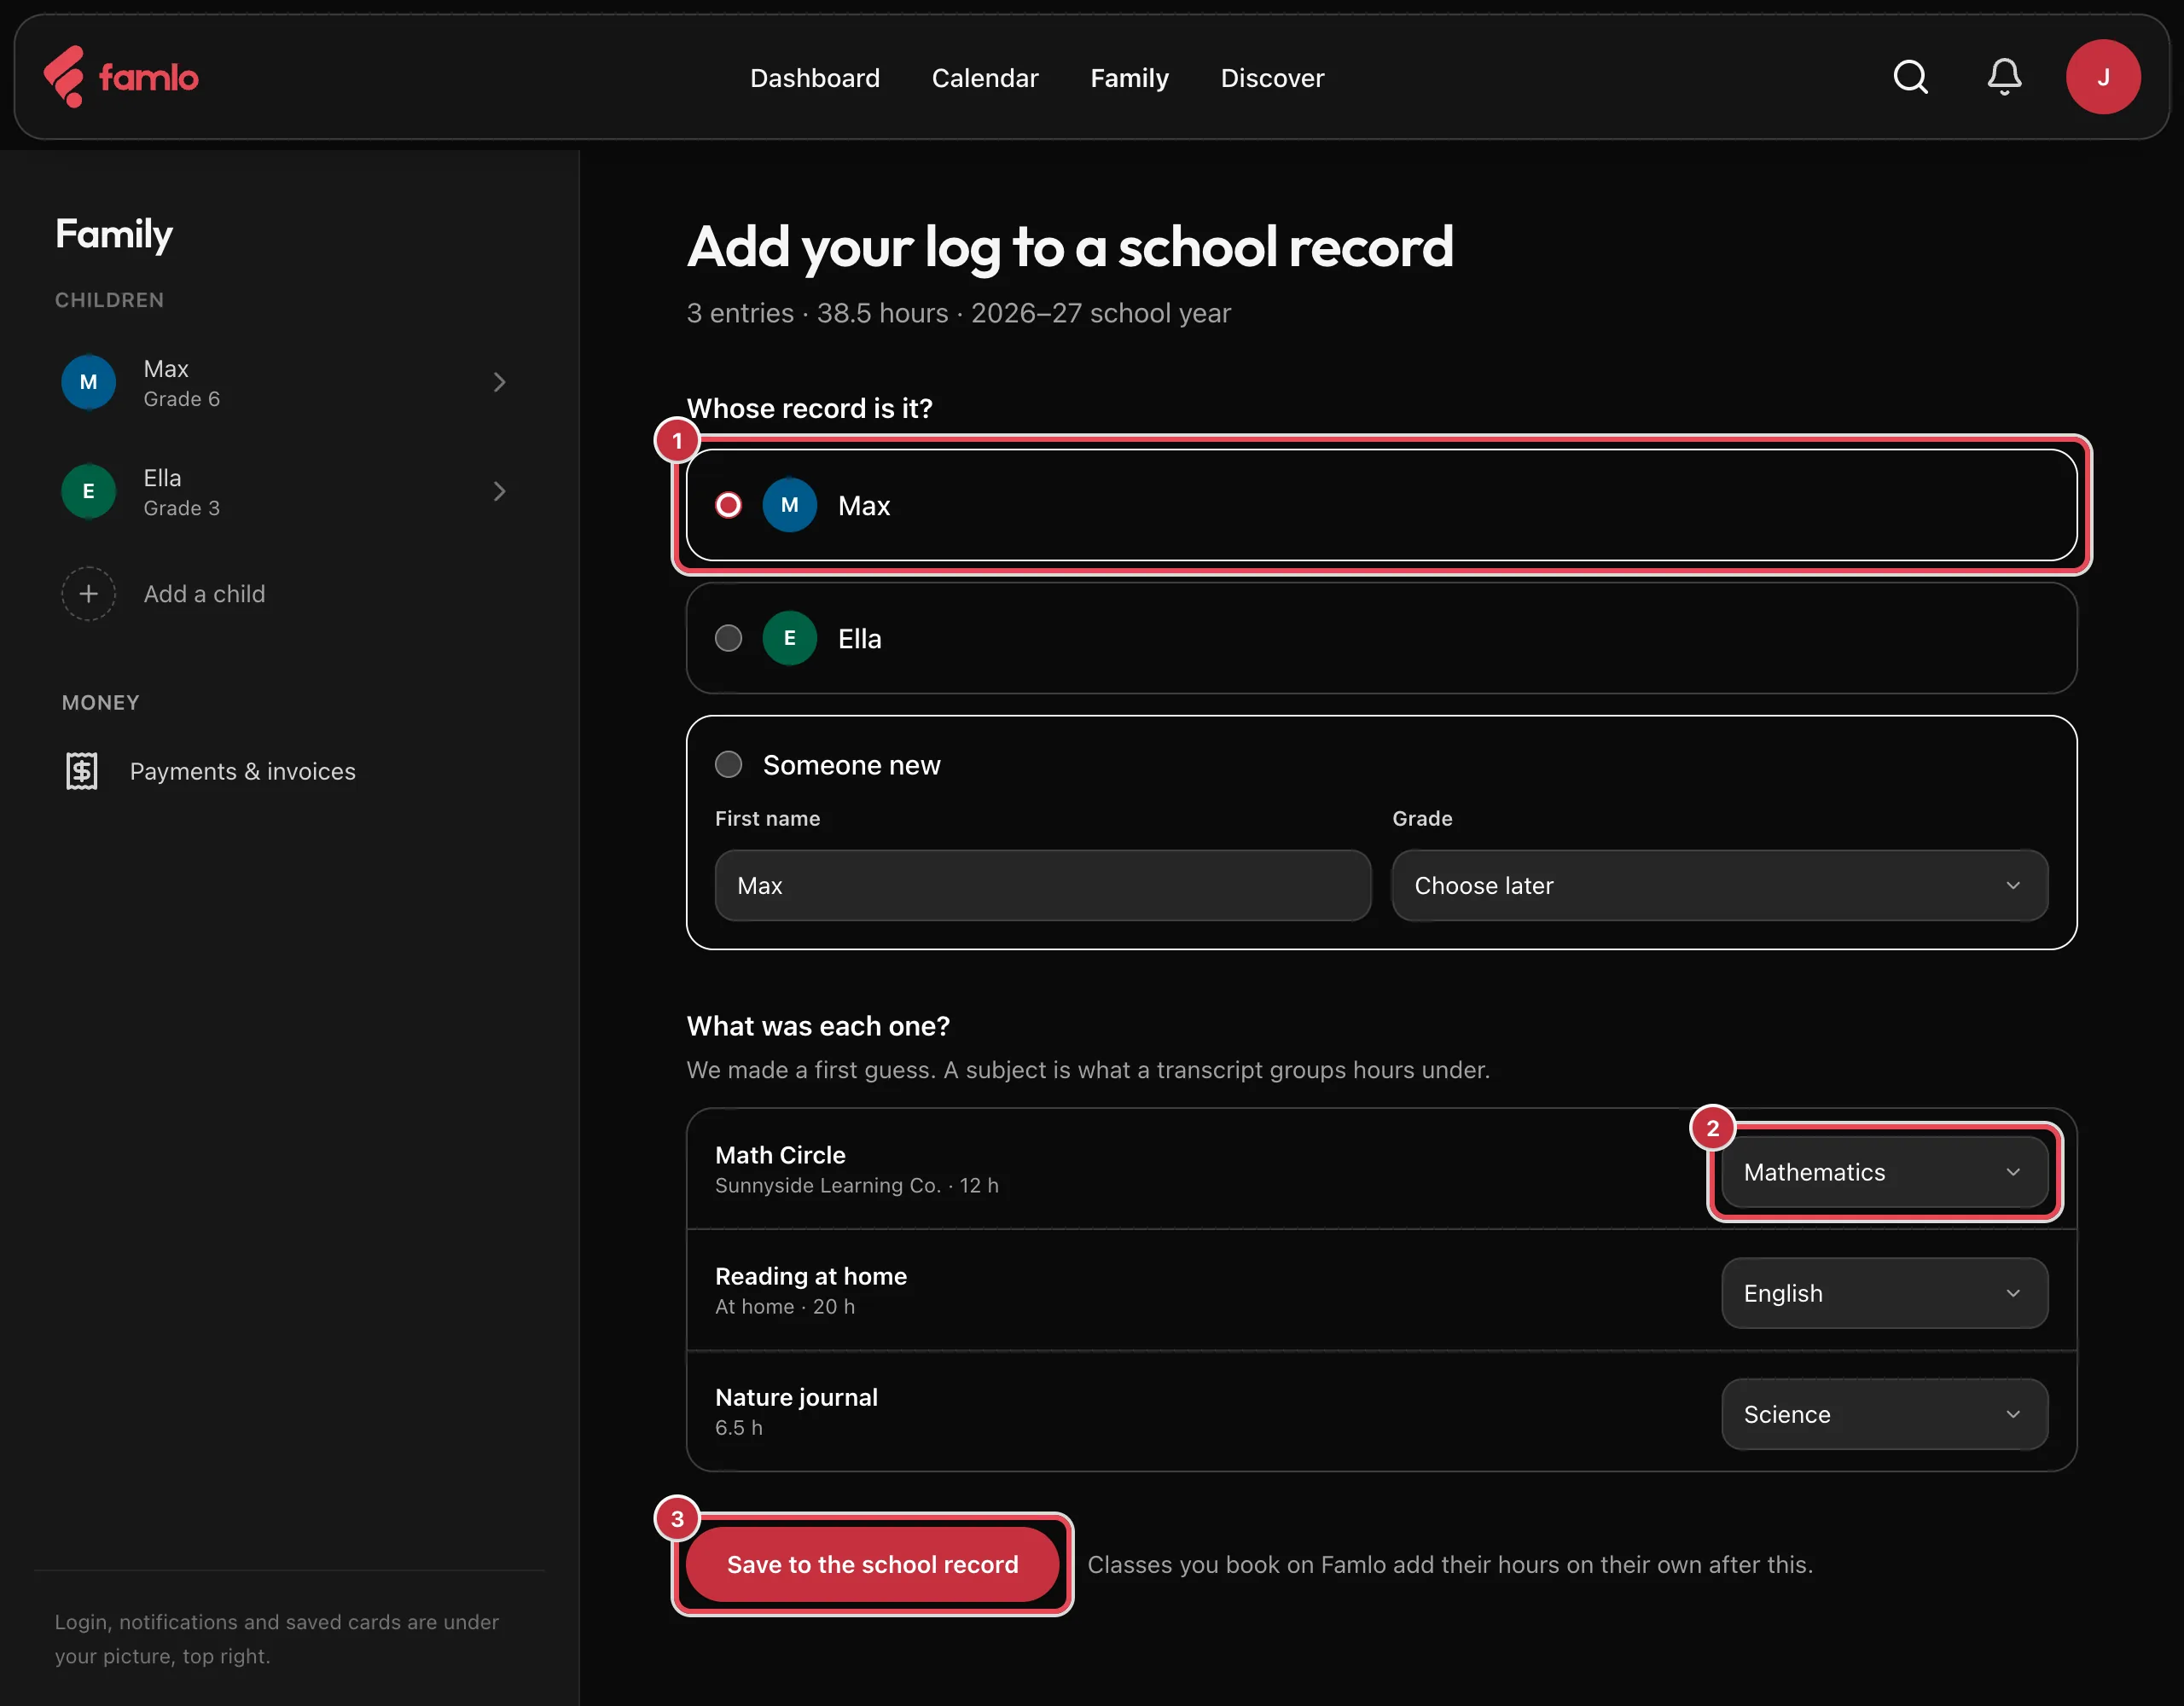Open the Family menu item
The height and width of the screenshot is (1706, 2184).
(x=1129, y=78)
